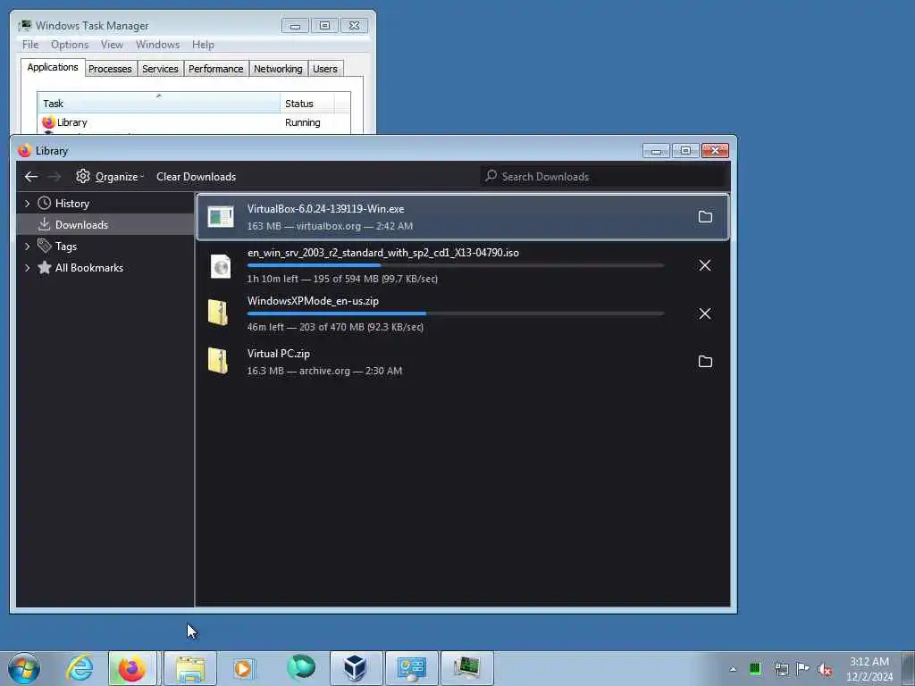Click muted volume speaker tray icon
This screenshot has width=915, height=686.
(825, 669)
